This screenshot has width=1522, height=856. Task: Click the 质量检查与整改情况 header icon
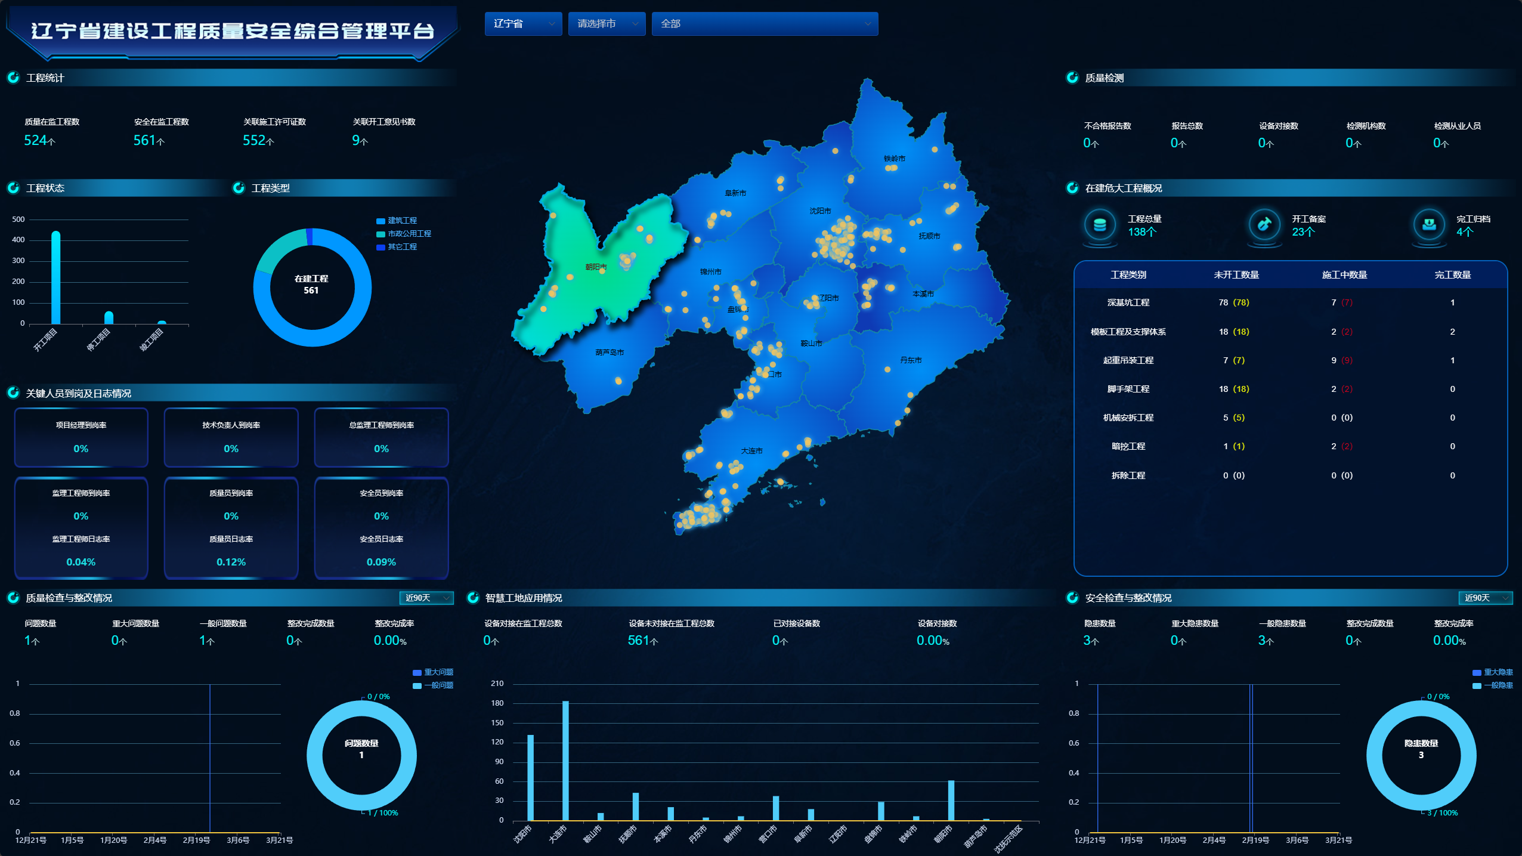click(x=13, y=597)
